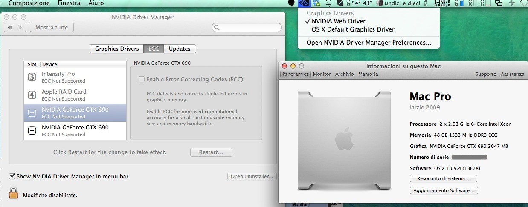Click the slot 3 Intensity Pro icon
The height and width of the screenshot is (207, 528).
coord(32,77)
